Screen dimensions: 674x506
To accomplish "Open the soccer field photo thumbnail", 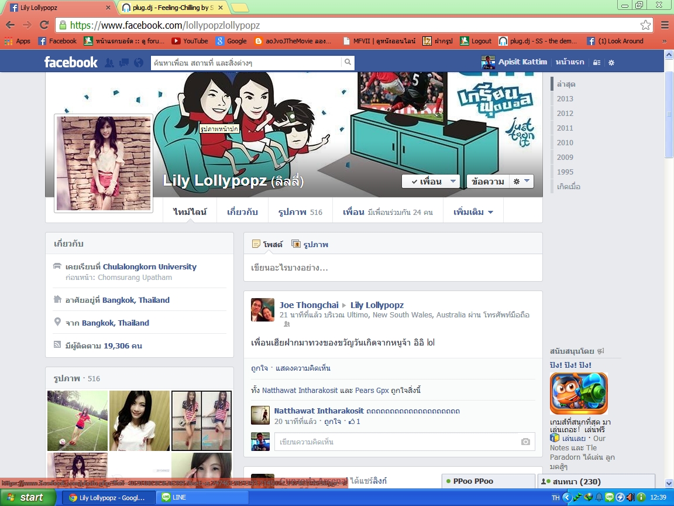I will pos(77,420).
